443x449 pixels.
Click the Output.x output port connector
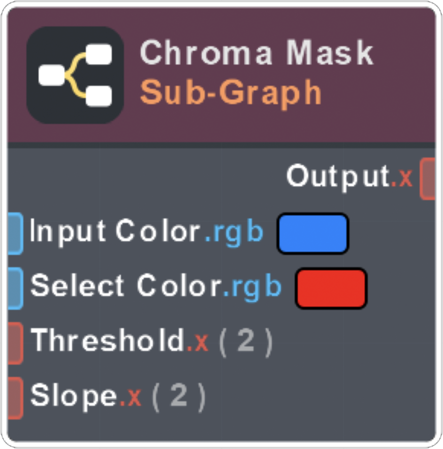[x=428, y=178]
